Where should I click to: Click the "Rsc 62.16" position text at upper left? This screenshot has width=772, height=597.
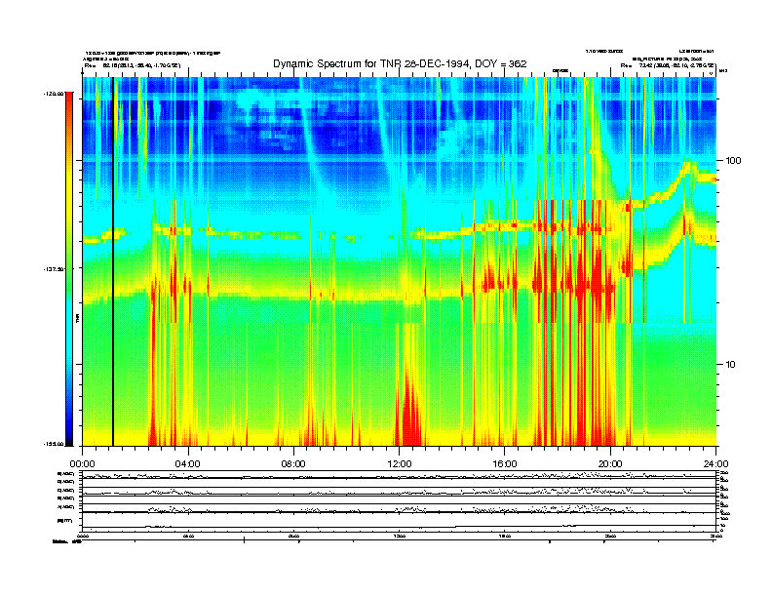[x=133, y=65]
